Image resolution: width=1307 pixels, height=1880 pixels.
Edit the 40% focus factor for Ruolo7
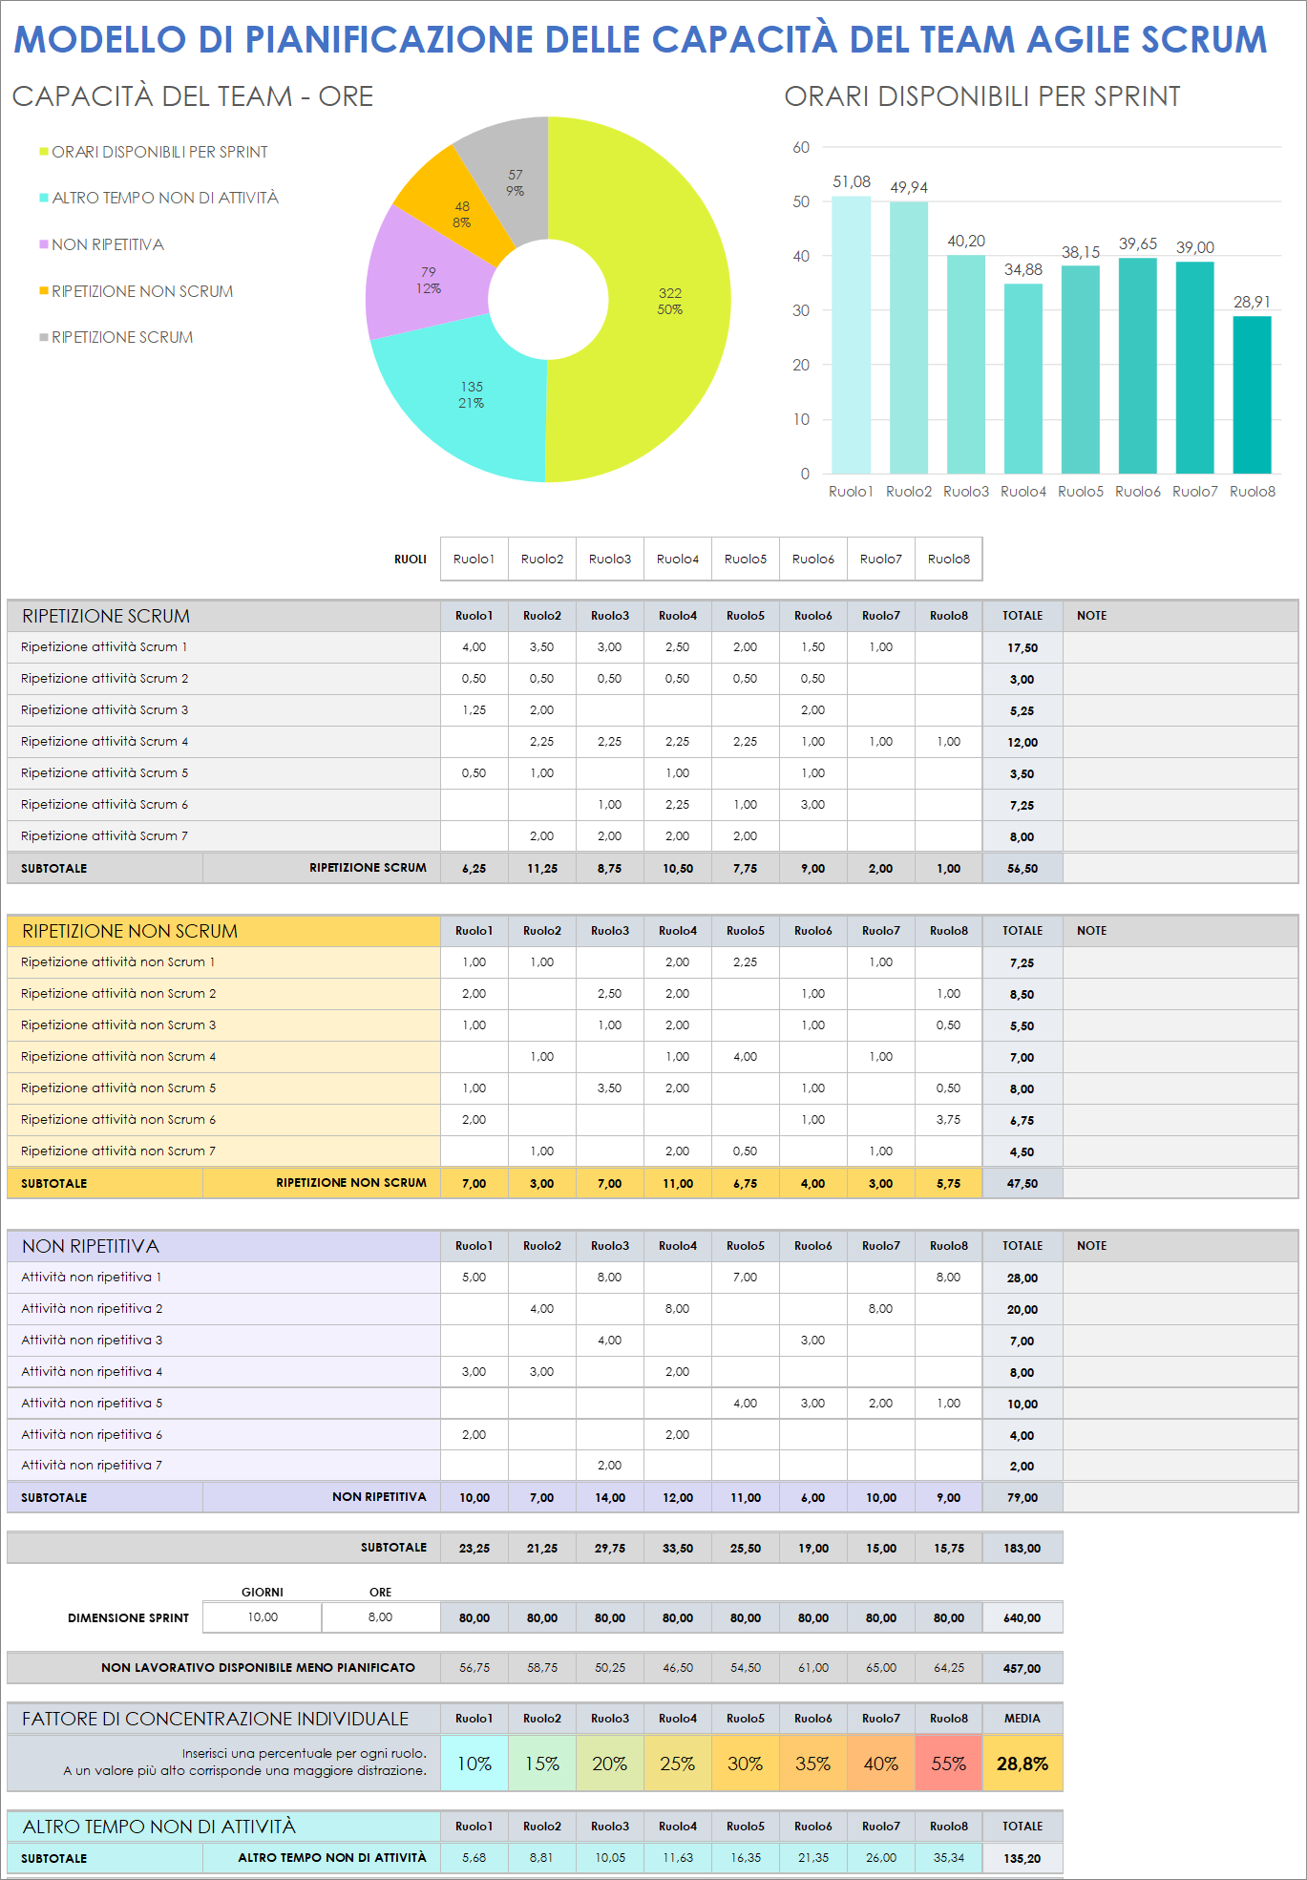point(881,1764)
